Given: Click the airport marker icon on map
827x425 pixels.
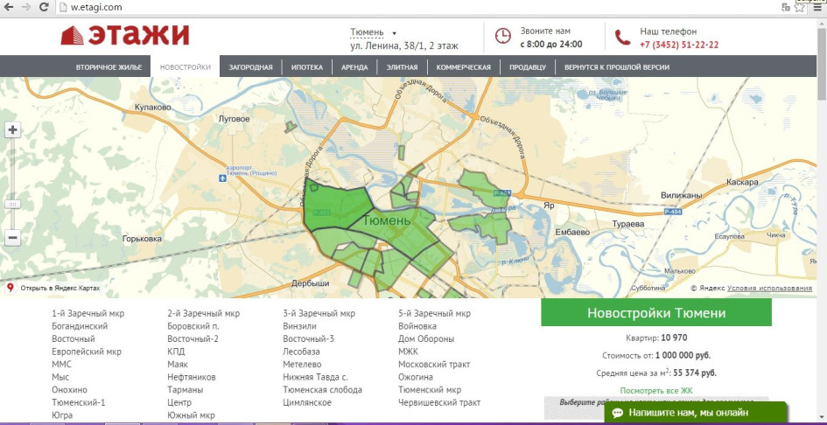Looking at the screenshot, I should 223,178.
